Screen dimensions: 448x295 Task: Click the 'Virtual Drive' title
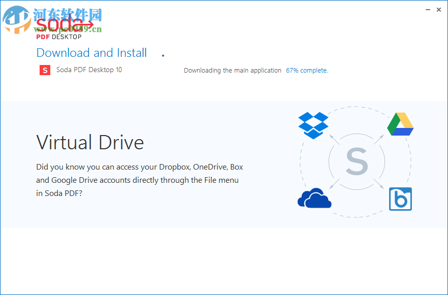[x=90, y=142]
